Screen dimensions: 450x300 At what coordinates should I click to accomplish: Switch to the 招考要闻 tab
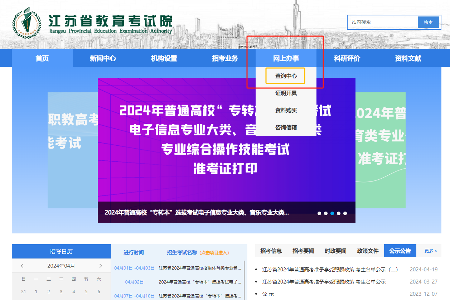303,251
